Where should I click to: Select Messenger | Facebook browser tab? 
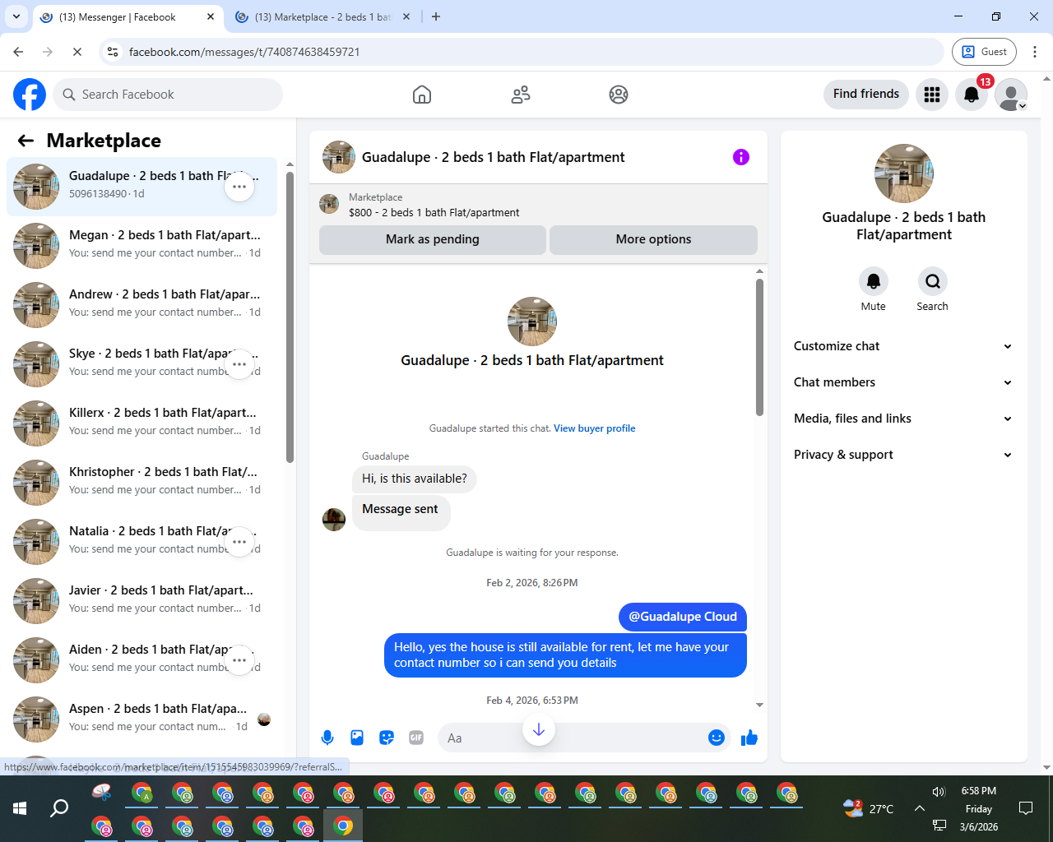[x=128, y=17]
